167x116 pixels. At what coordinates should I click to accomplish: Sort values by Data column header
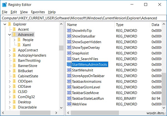click(x=156, y=25)
